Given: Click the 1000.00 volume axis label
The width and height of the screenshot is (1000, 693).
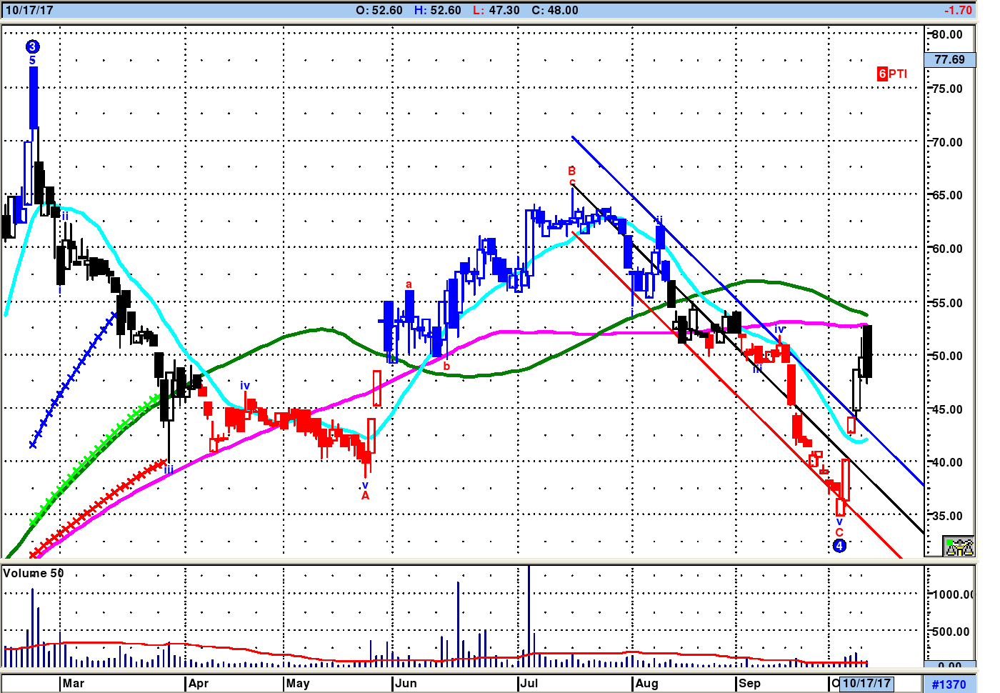Looking at the screenshot, I should tap(954, 594).
